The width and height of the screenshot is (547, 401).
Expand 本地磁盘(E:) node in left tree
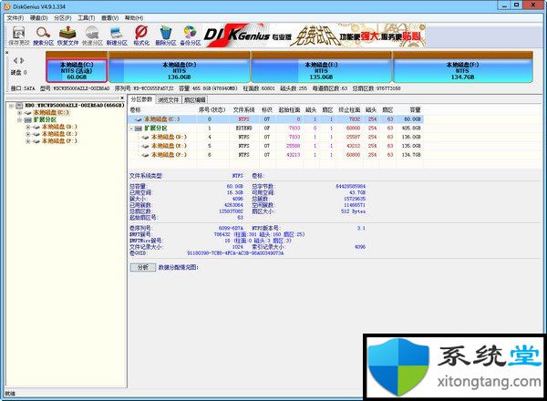pyautogui.click(x=28, y=134)
